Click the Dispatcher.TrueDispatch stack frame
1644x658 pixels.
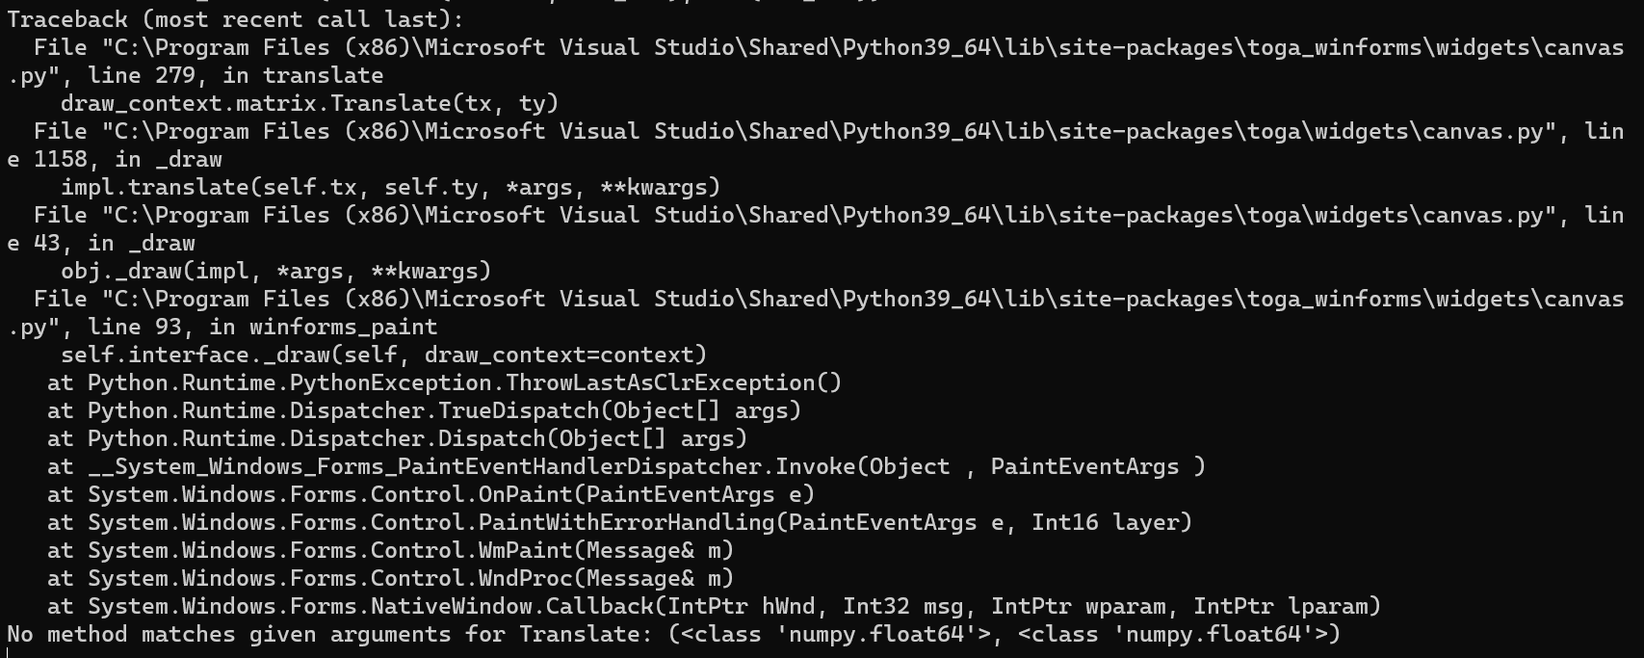tap(424, 410)
